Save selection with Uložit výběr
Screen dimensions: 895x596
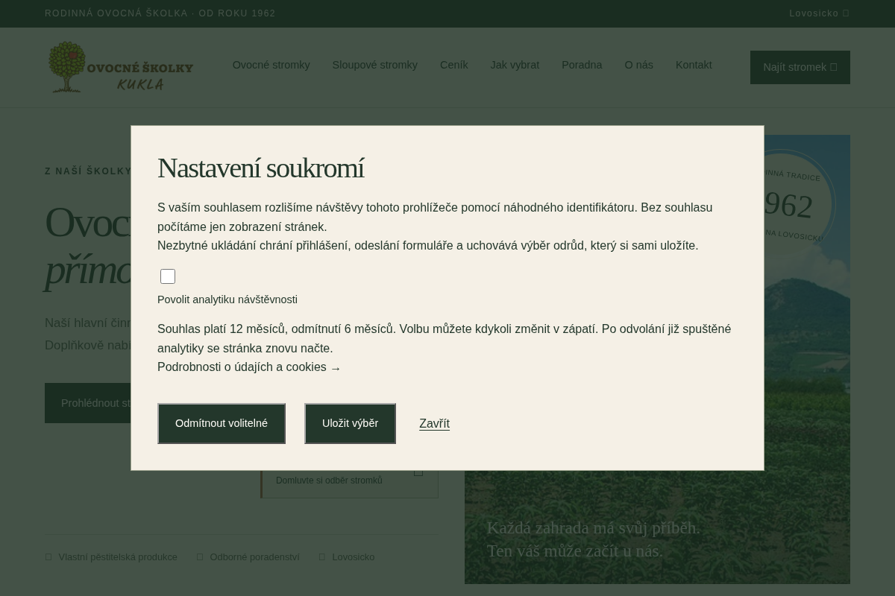(x=350, y=423)
